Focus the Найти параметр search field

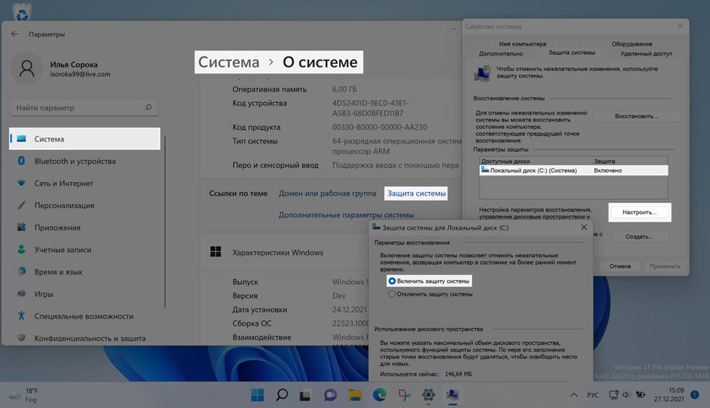tap(84, 108)
